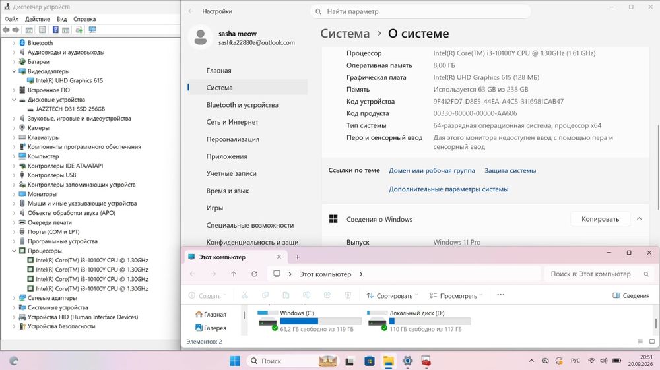Screen dimensions: 660x370
Task: Open Галерея in Explorer navigation pane
Action: [211, 328]
